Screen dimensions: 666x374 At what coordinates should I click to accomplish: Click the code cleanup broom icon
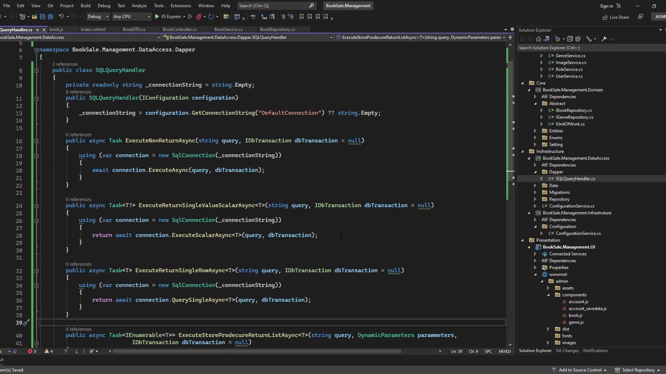[92, 351]
